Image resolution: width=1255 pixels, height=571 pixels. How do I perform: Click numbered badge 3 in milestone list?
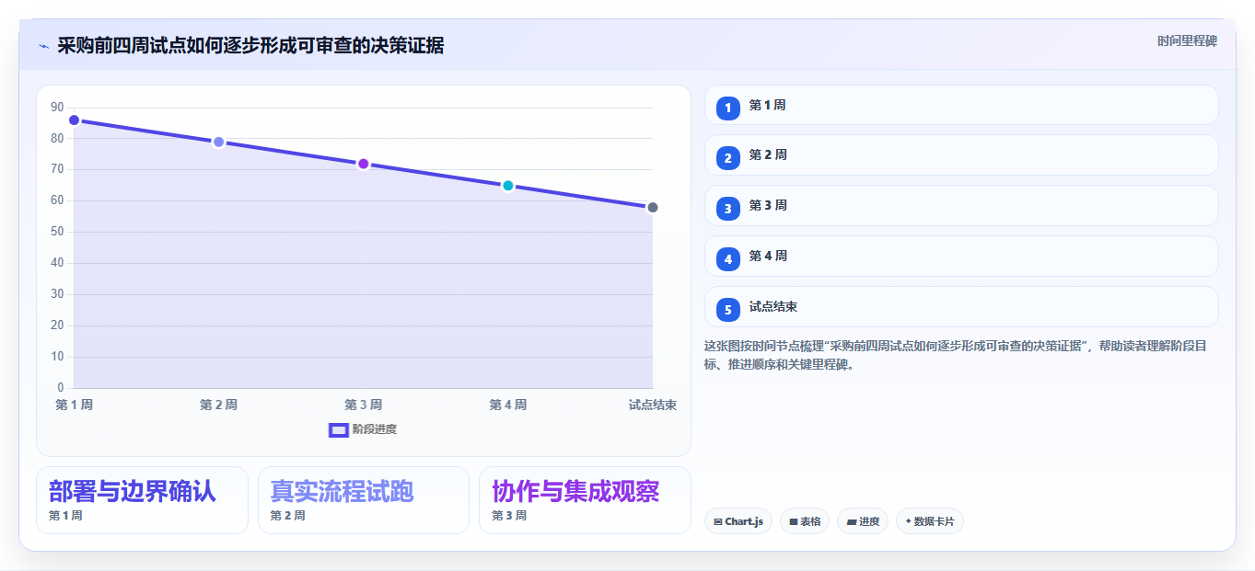[x=728, y=208]
